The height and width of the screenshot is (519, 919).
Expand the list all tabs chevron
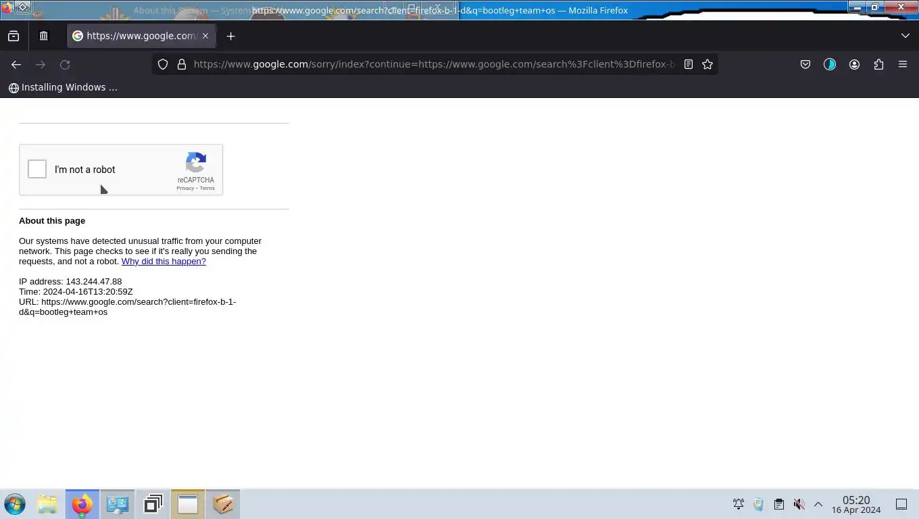point(905,36)
